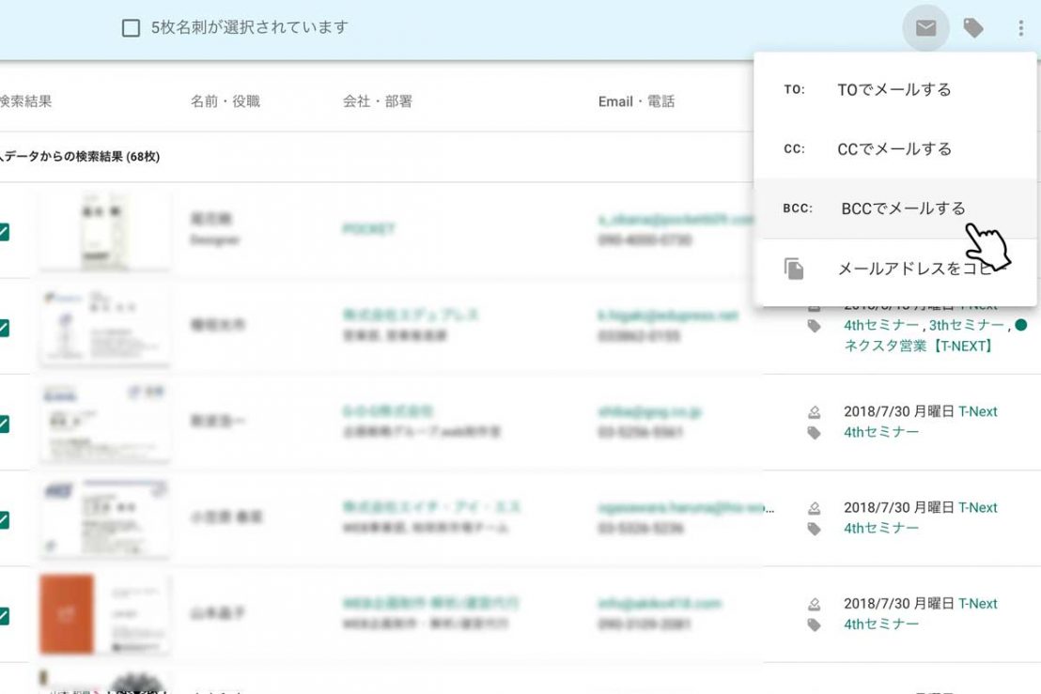Click the ネクスタ営業【T-NEXT】 tag link
The image size is (1041, 694).
pyautogui.click(x=918, y=346)
